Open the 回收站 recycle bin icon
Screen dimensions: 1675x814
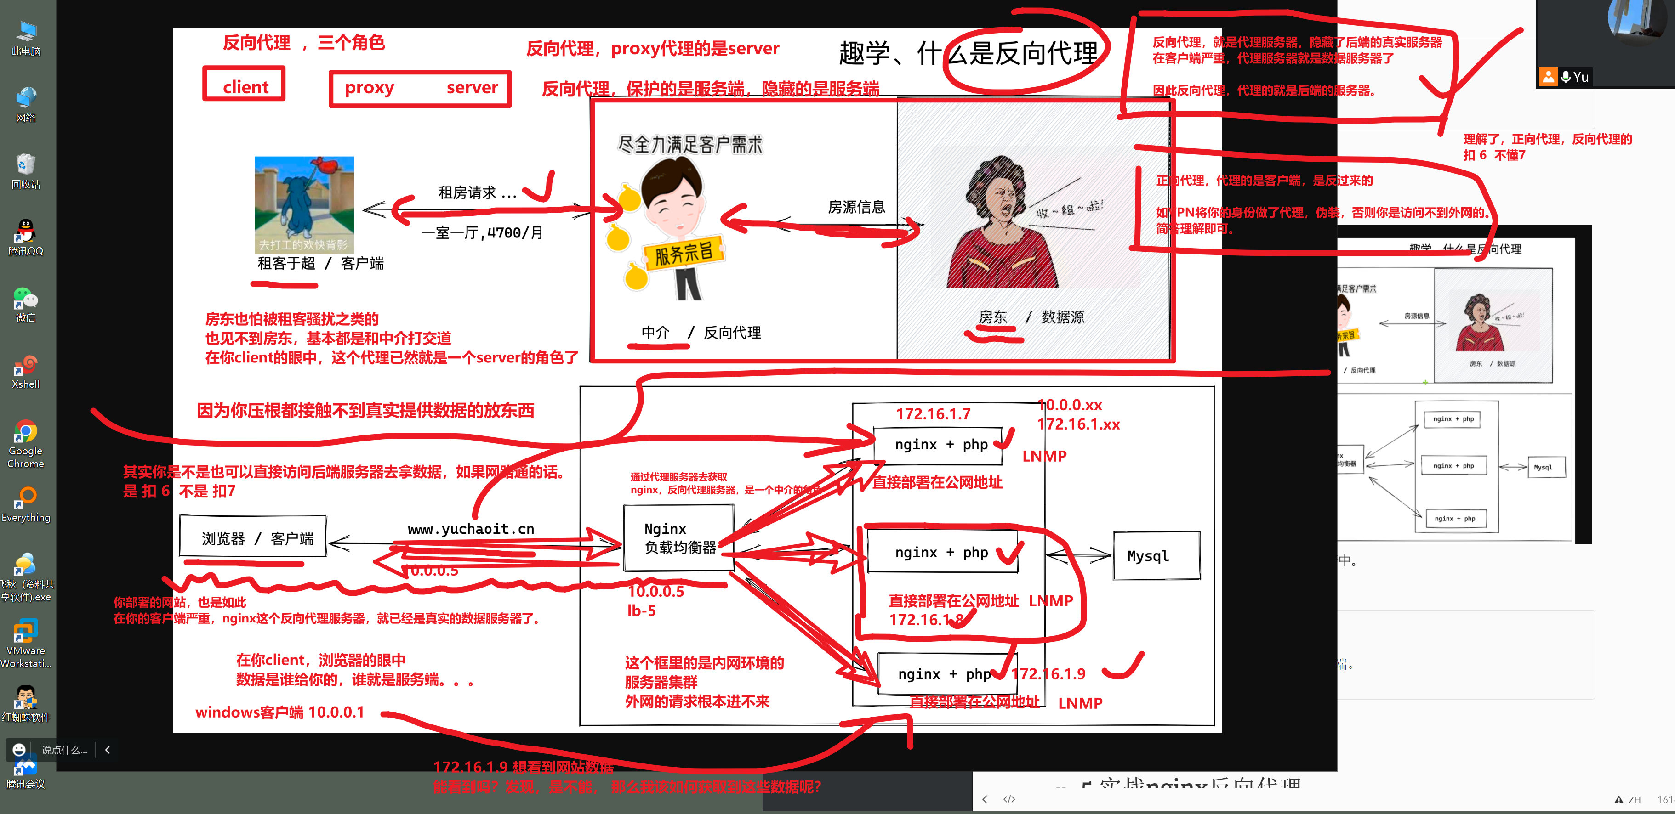(26, 171)
